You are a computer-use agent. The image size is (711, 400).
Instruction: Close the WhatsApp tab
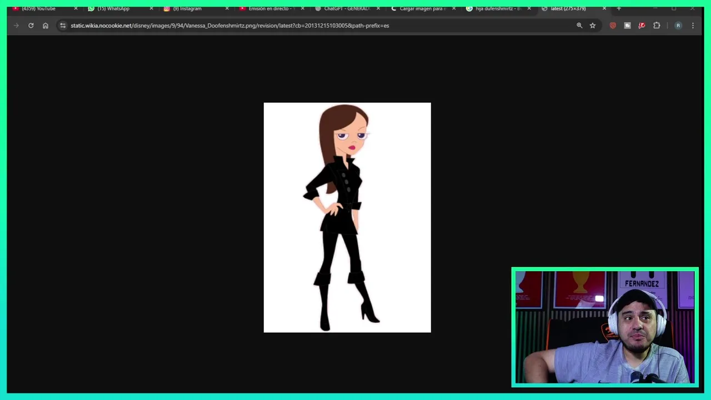tap(151, 8)
